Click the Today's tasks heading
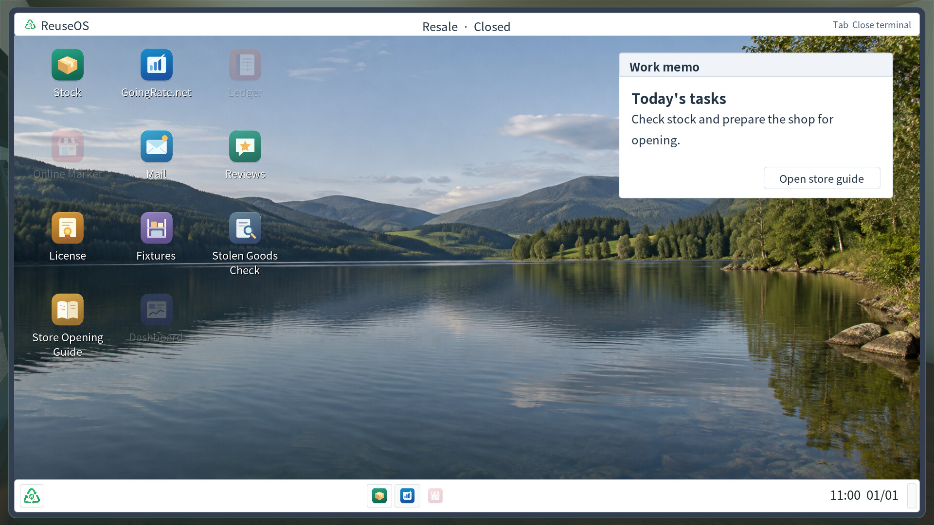This screenshot has width=934, height=525. (x=679, y=99)
